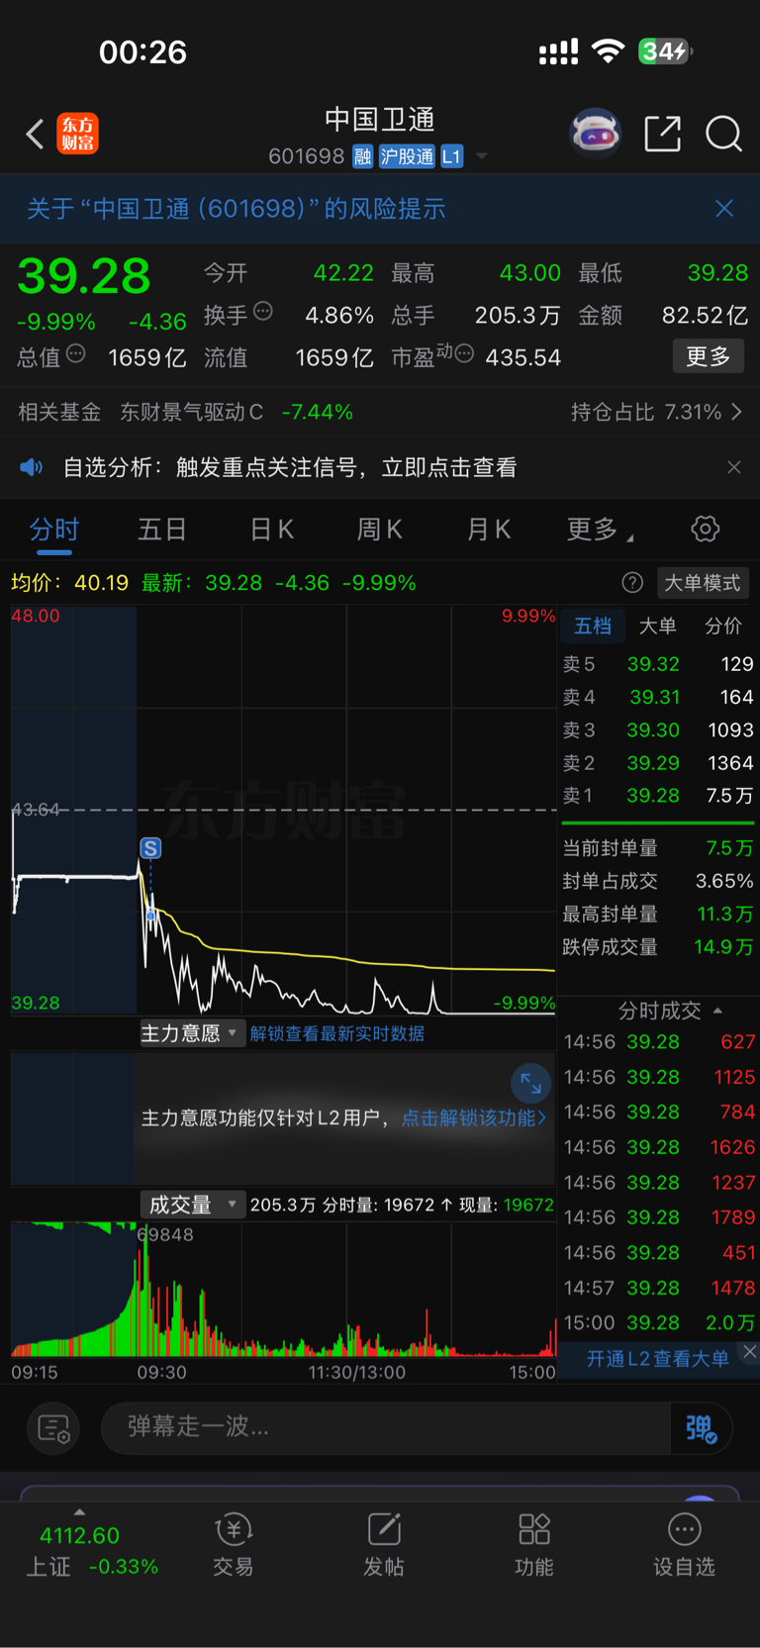
Task: Tap the 弹幕走一波 input field
Action: click(386, 1428)
